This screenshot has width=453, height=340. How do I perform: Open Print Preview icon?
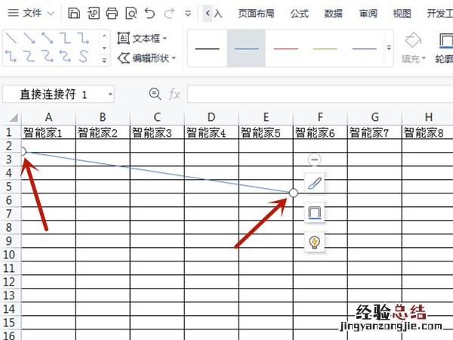click(x=131, y=14)
